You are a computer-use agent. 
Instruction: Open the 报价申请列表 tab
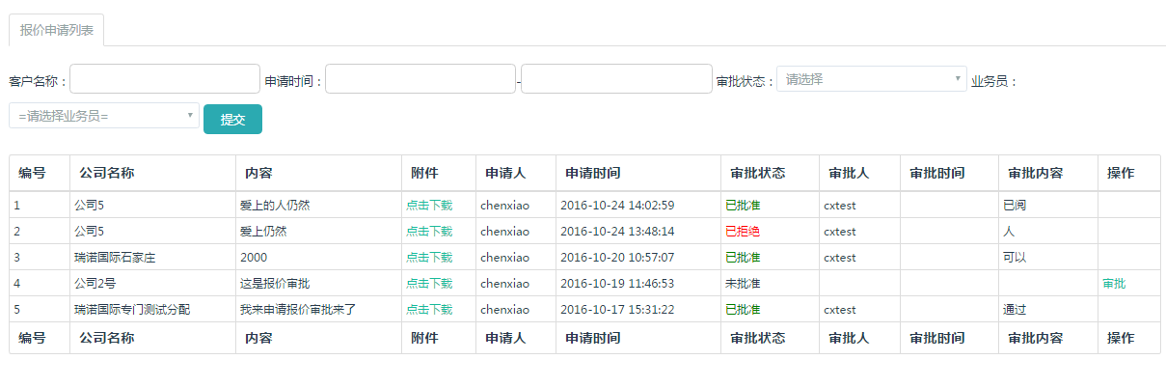click(x=57, y=30)
